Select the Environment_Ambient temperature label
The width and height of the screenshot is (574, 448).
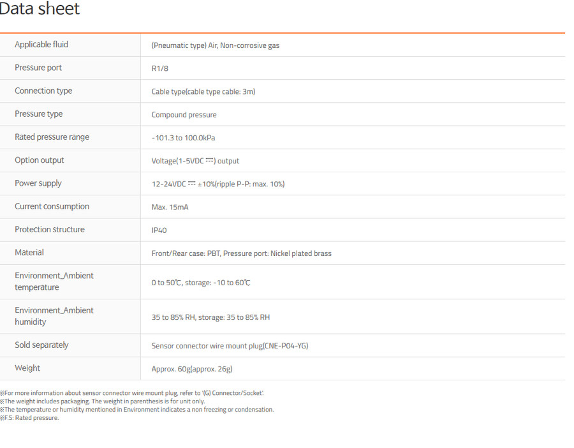pyautogui.click(x=54, y=281)
